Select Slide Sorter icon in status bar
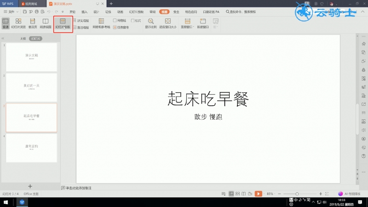This screenshot has height=207, width=368. [237, 194]
